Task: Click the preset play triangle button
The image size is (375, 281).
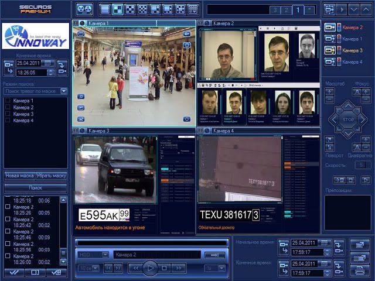Action: 366,180
